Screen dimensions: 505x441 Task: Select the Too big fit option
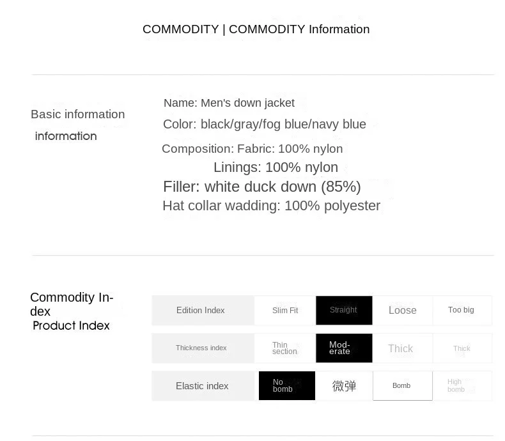[462, 310]
